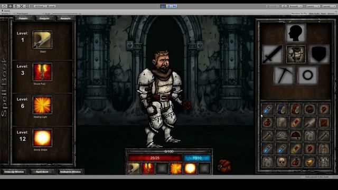Click the Spell Book button
The width and height of the screenshot is (338, 190).
click(42, 172)
